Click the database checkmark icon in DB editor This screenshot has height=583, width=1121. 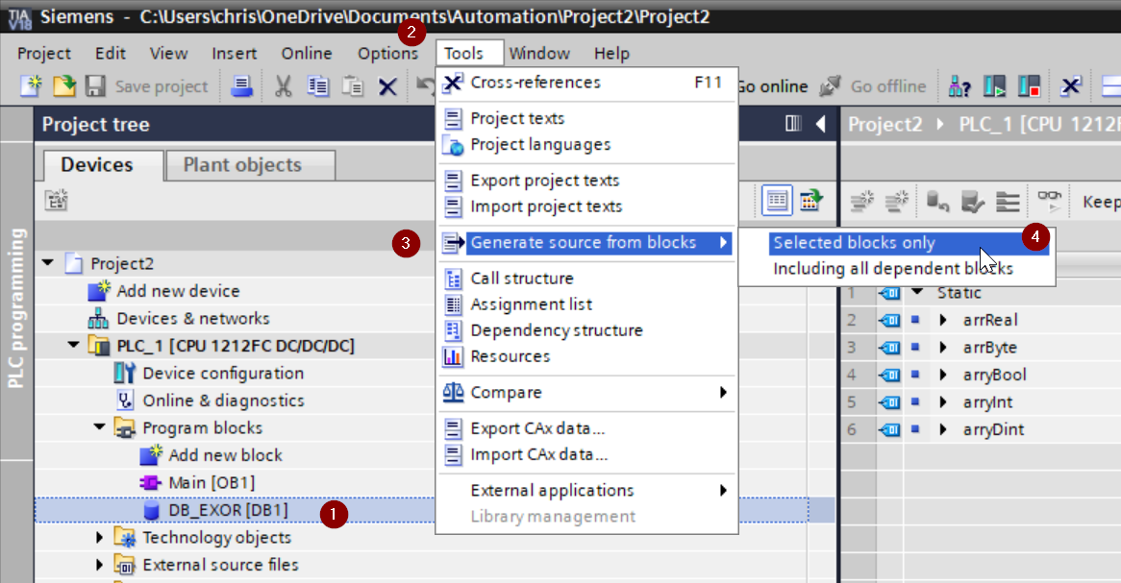[x=972, y=202]
